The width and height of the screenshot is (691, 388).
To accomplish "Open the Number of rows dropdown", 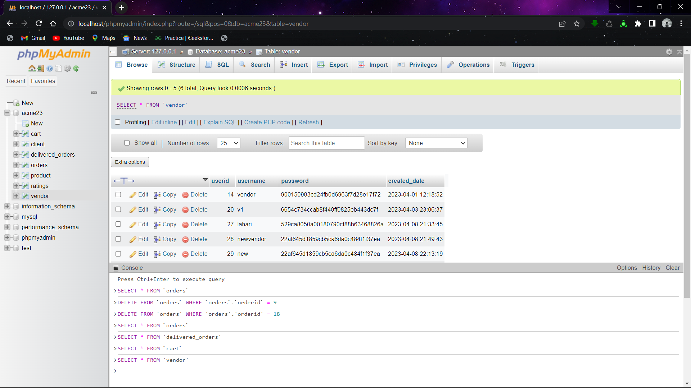I will (228, 143).
